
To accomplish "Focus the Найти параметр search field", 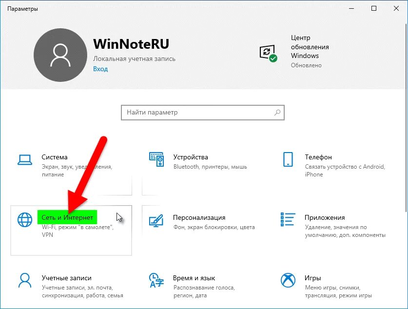I will pos(203,113).
